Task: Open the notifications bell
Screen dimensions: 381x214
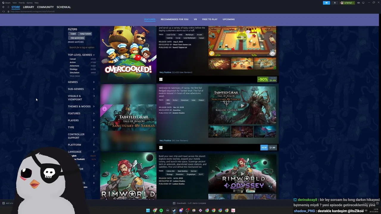Action: point(335,3)
